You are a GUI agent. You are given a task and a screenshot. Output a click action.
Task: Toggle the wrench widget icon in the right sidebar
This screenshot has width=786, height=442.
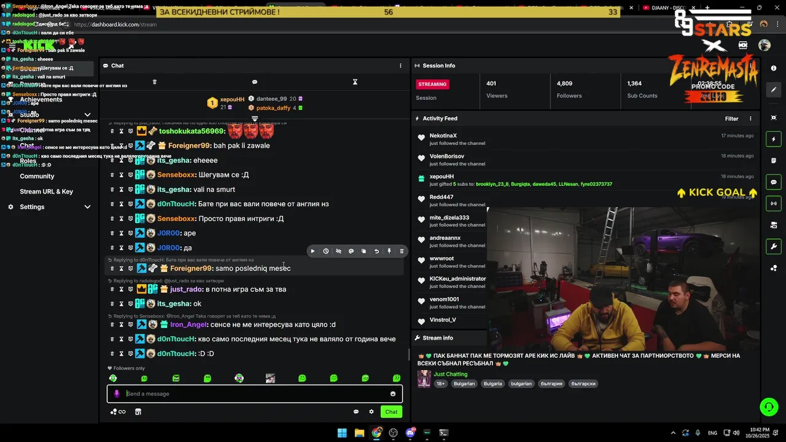tap(774, 247)
